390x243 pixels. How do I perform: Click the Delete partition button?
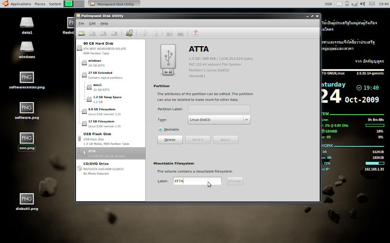pyautogui.click(x=170, y=139)
